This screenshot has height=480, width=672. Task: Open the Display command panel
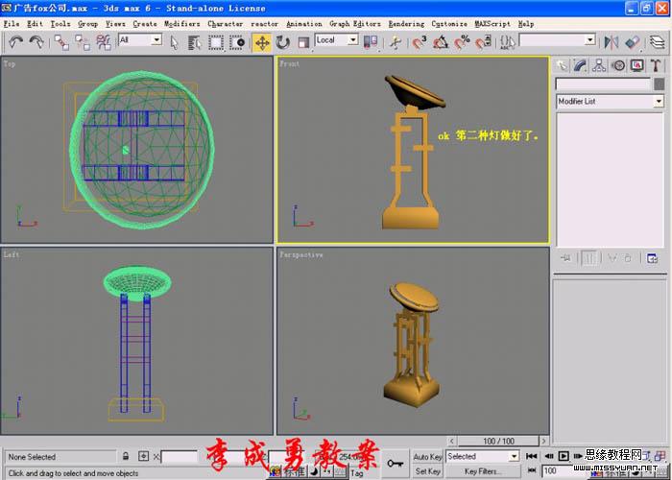point(636,65)
